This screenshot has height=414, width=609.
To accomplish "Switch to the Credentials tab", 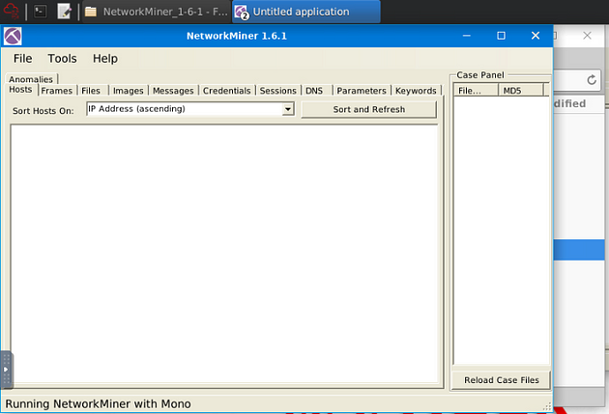I will pos(227,91).
